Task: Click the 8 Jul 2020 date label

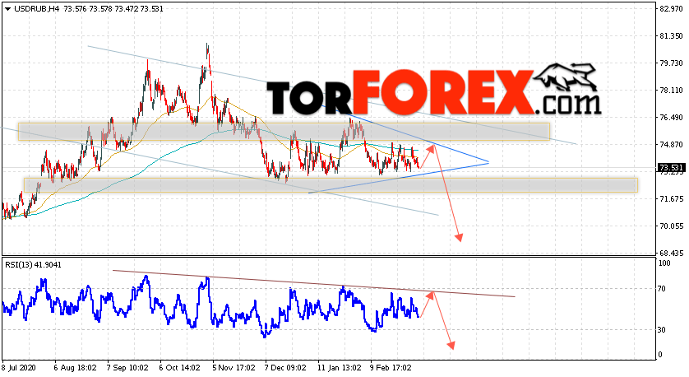Action: click(19, 367)
